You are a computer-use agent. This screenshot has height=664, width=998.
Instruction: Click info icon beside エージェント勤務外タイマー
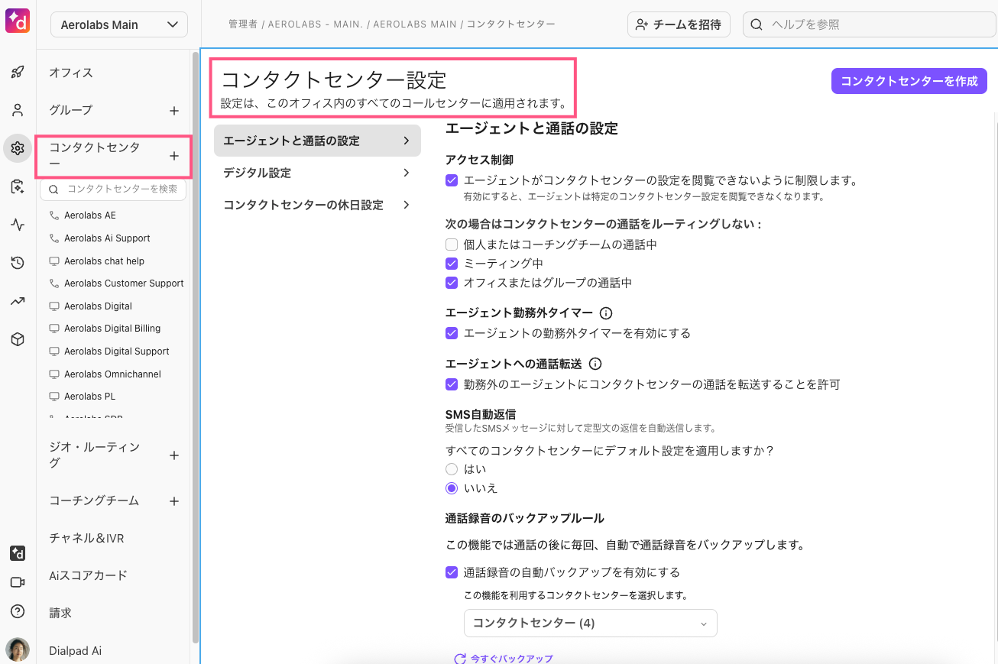pos(606,313)
